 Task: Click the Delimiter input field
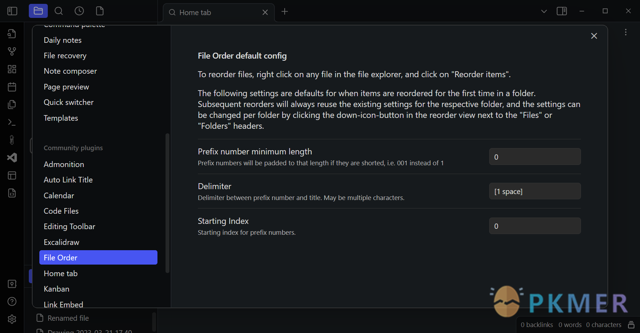pos(535,191)
